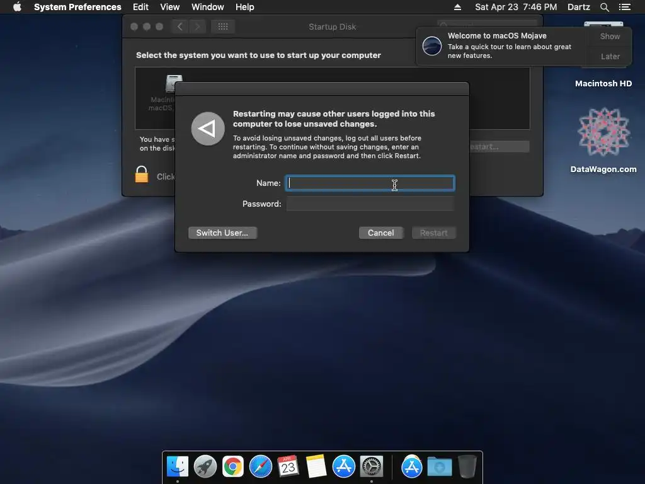Click the date and time in menu bar
645x484 pixels.
click(516, 7)
